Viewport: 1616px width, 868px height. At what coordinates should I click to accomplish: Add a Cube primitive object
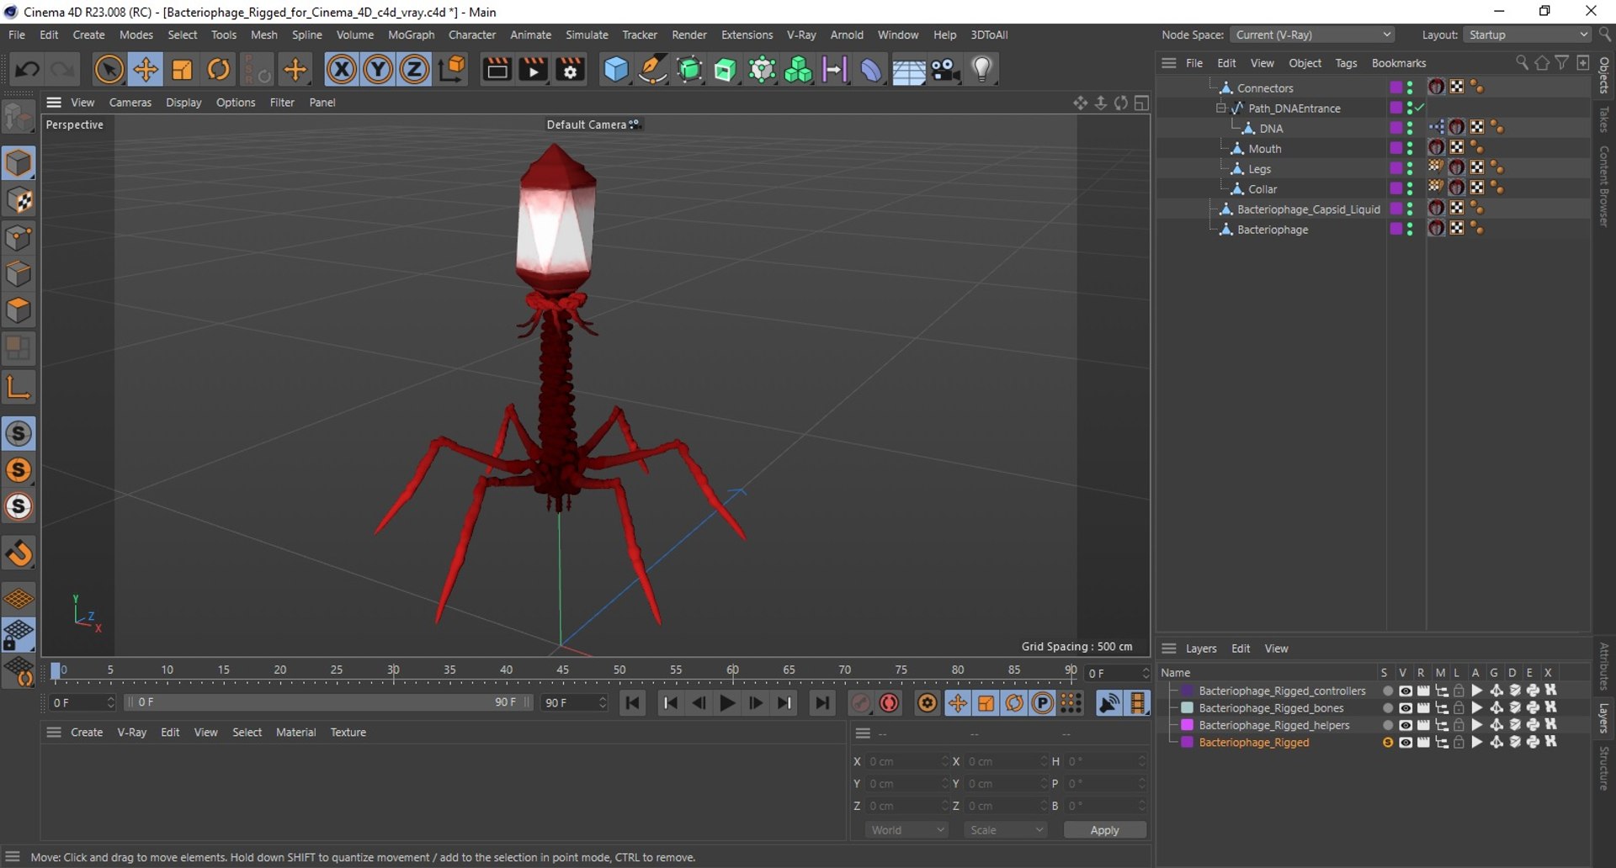[x=616, y=70]
